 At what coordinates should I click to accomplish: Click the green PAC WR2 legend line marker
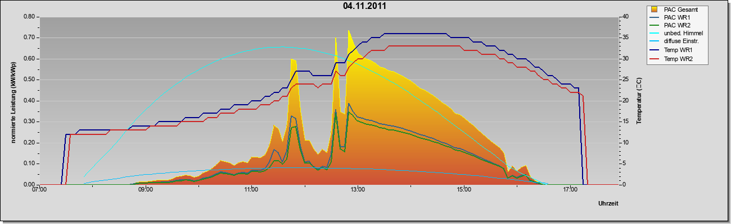pos(655,25)
